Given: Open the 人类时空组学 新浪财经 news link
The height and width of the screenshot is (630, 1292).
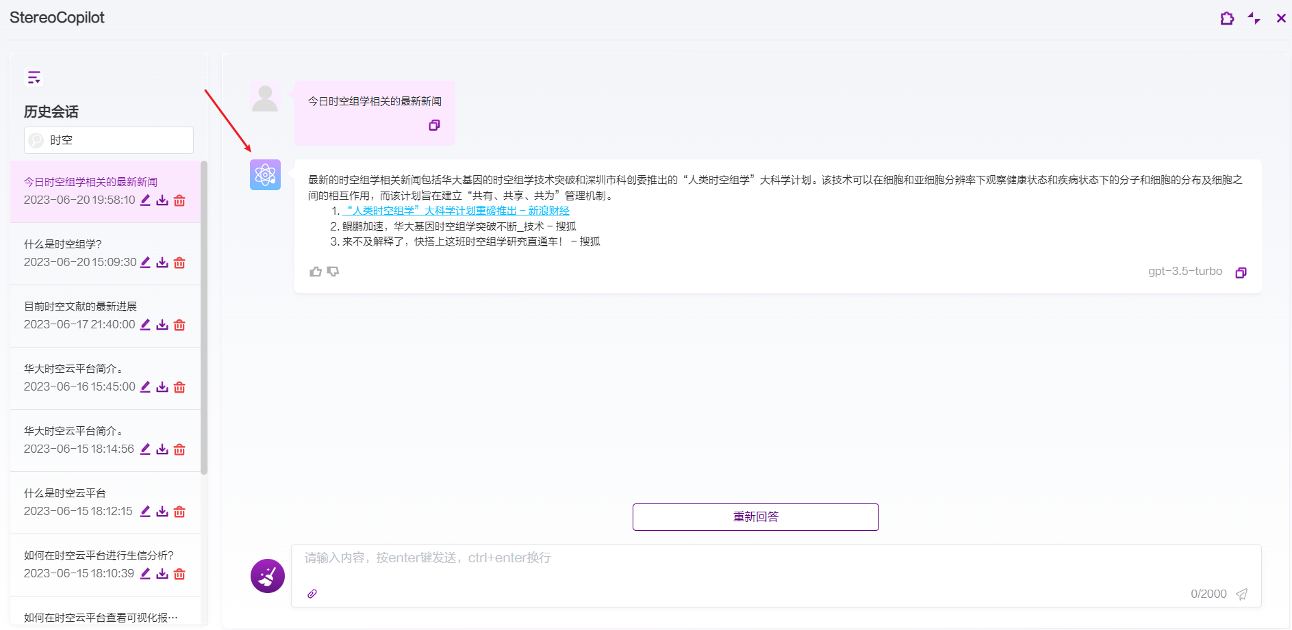Looking at the screenshot, I should click(456, 211).
